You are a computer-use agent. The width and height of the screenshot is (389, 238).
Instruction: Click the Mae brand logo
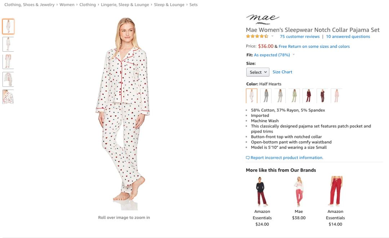(x=263, y=19)
